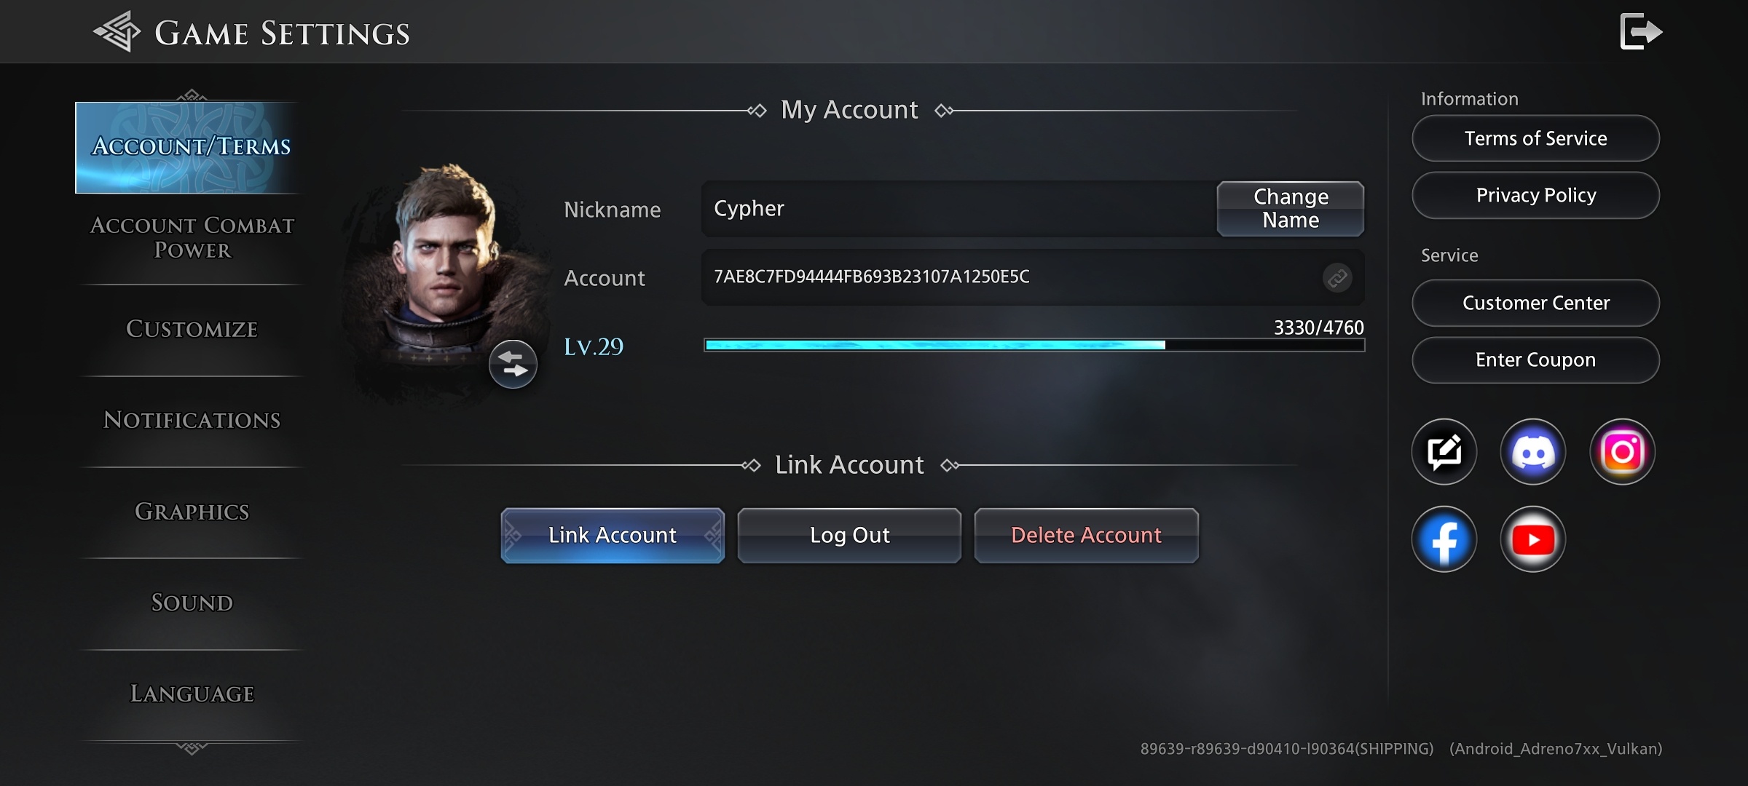Screen dimensions: 1748x786
Task: Click the Link Account button
Action: tap(613, 534)
